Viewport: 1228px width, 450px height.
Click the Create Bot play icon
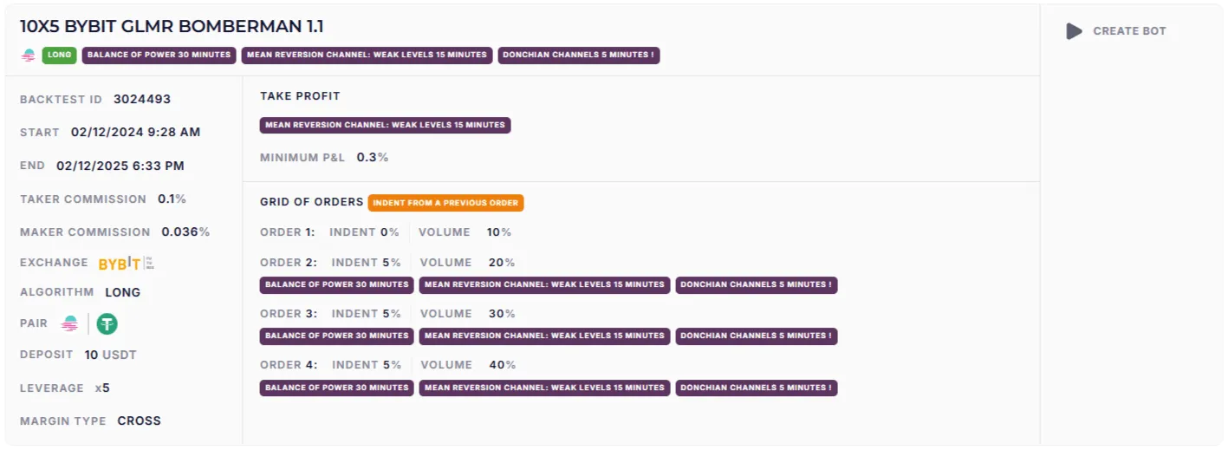(x=1074, y=31)
